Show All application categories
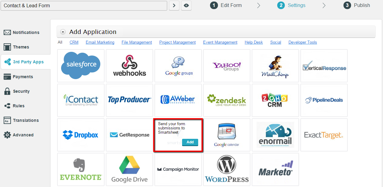Screen dimensions: 383x187 [x=60, y=42]
